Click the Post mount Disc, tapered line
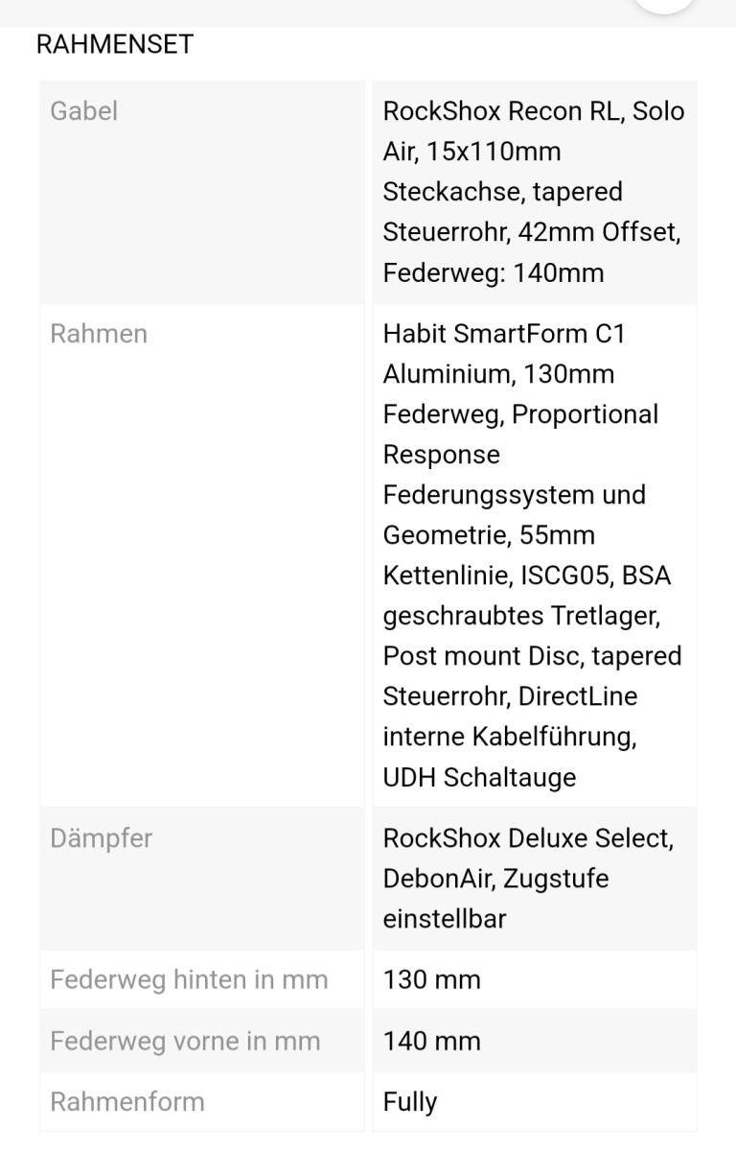This screenshot has width=736, height=1151. [532, 656]
